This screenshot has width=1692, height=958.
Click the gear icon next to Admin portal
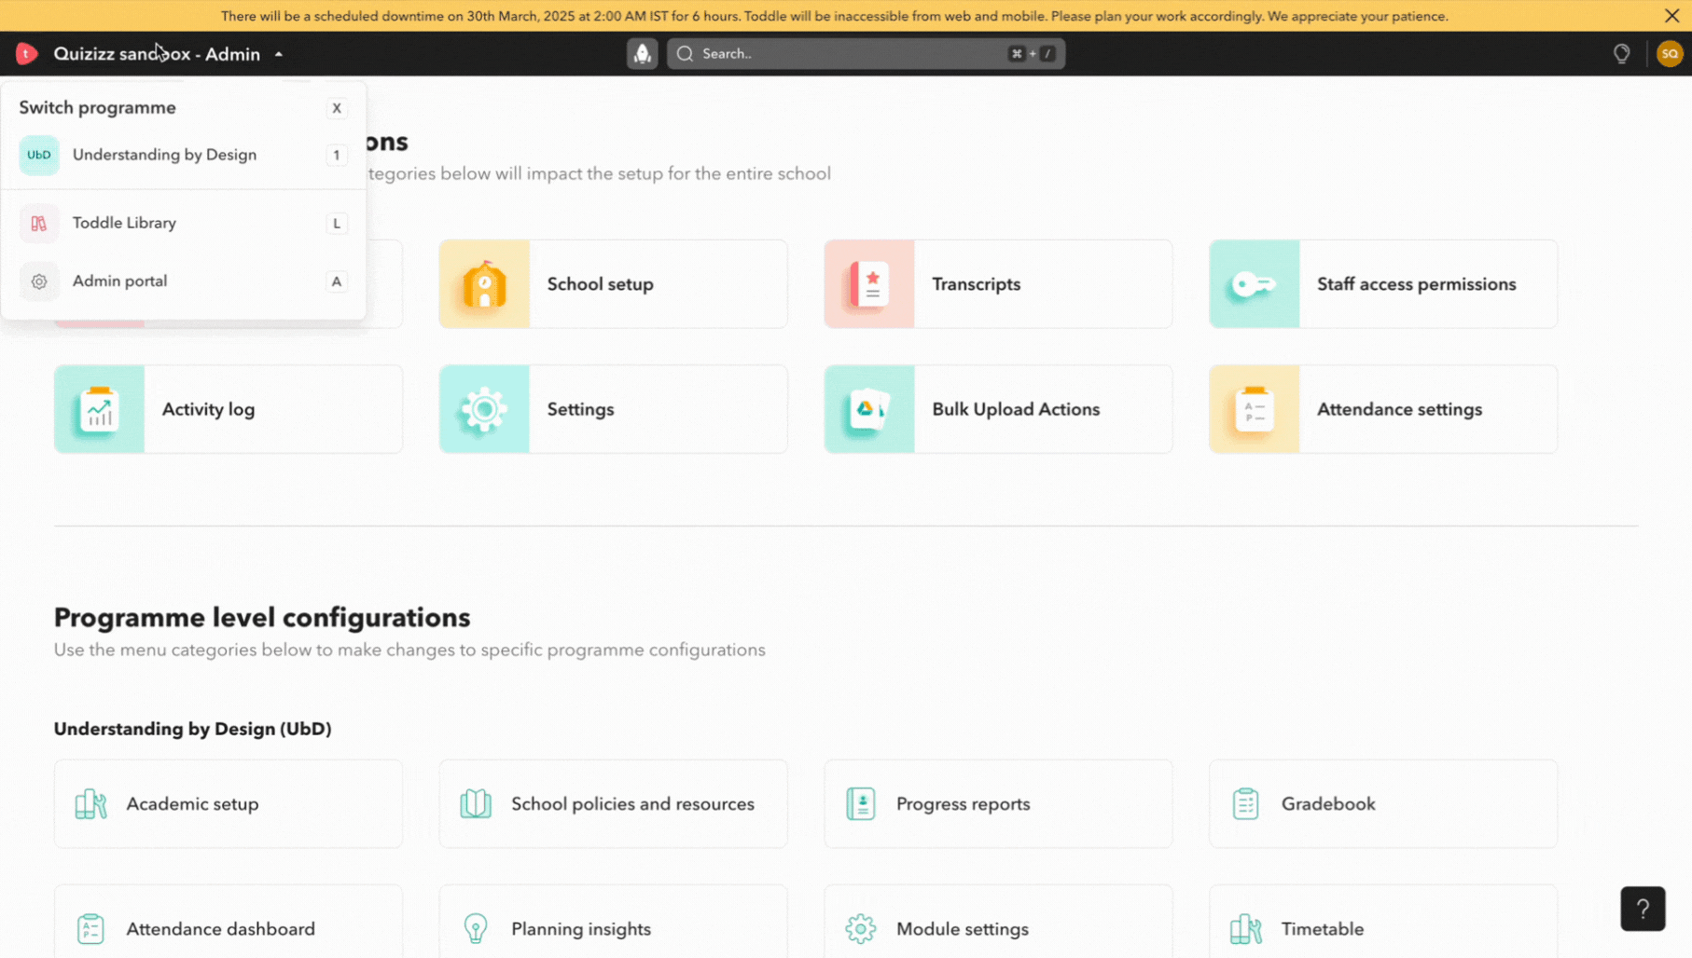[x=38, y=281]
